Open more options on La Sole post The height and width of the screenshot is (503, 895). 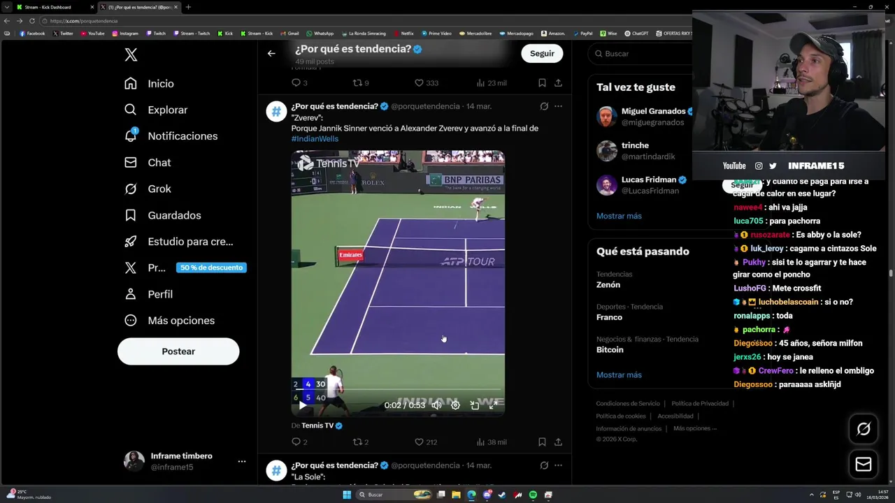click(558, 465)
